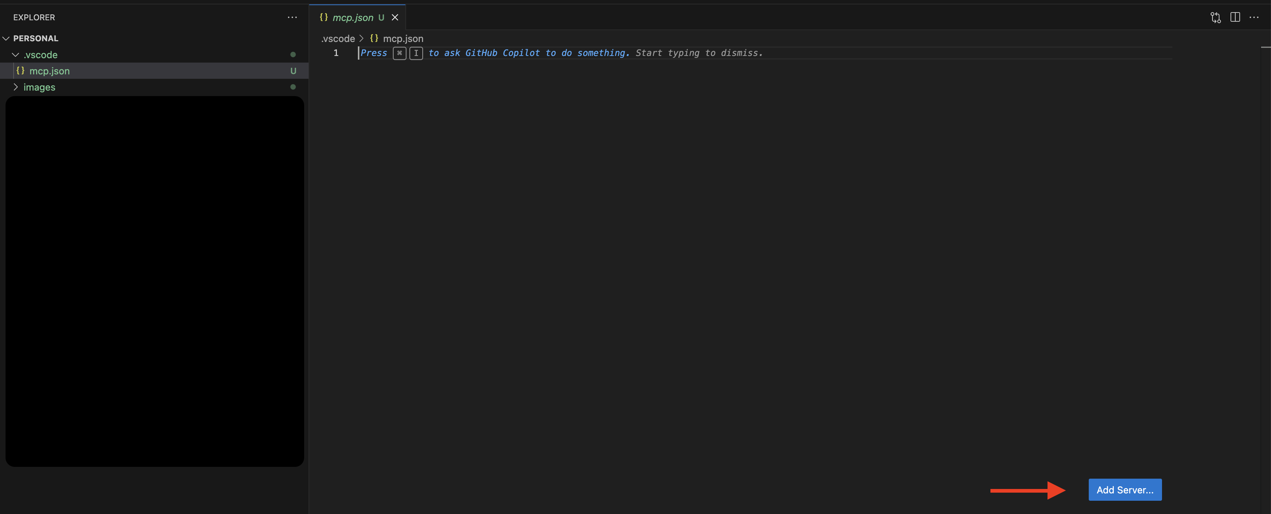Click .vscode in the breadcrumb path
1271x514 pixels.
tap(338, 38)
